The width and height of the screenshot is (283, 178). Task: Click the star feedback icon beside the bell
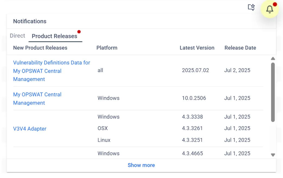click(251, 7)
